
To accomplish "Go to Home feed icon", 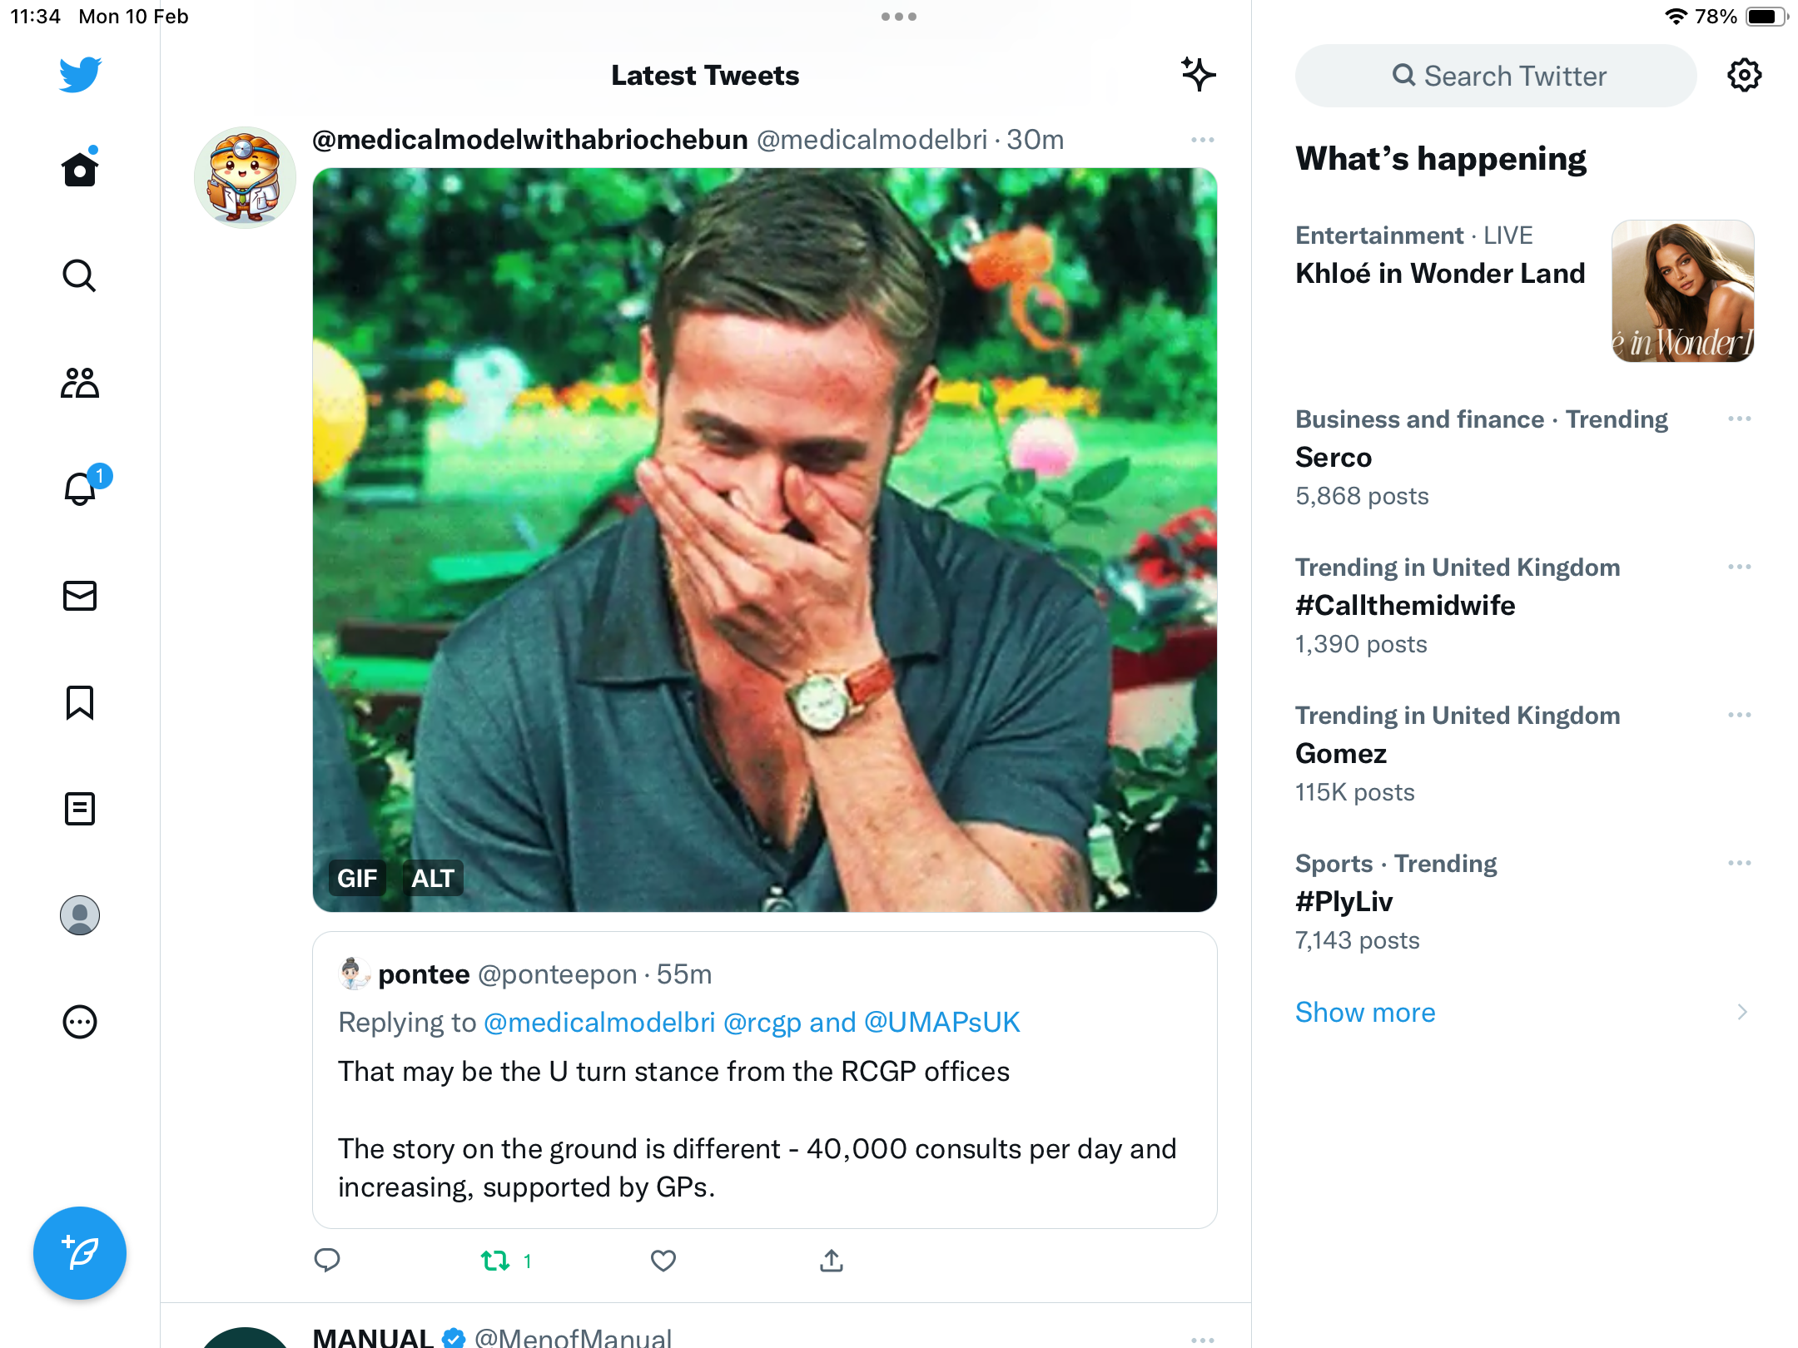I will click(80, 169).
